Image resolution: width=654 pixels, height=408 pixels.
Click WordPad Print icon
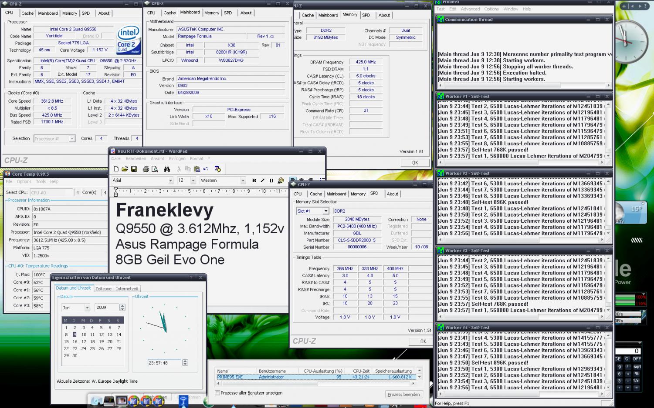[x=146, y=169]
